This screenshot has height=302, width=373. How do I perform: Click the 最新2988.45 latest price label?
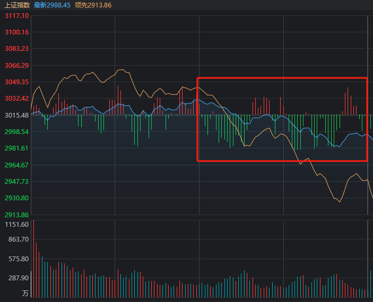tap(52, 5)
